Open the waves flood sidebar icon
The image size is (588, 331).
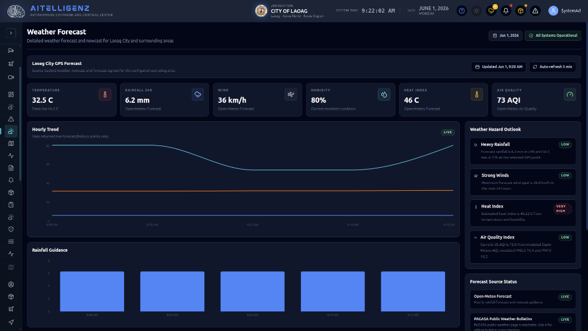tap(11, 241)
